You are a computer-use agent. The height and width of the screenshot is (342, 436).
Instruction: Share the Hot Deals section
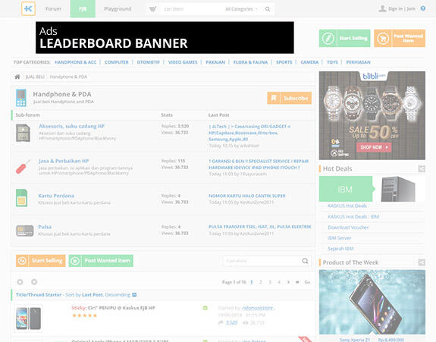click(422, 169)
